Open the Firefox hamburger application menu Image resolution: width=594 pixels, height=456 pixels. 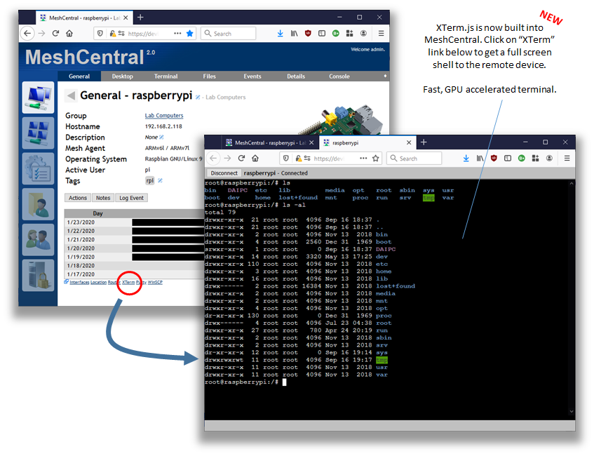(380, 33)
